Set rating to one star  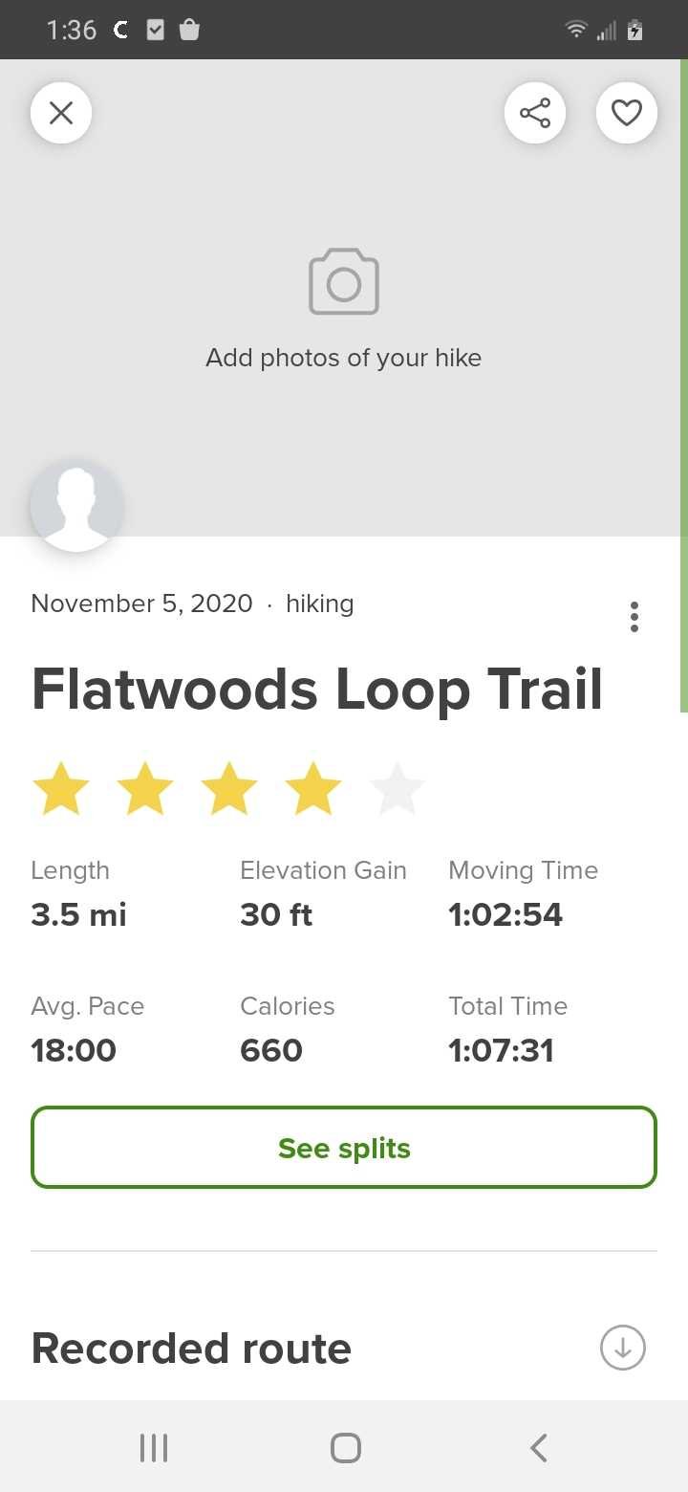(x=61, y=790)
